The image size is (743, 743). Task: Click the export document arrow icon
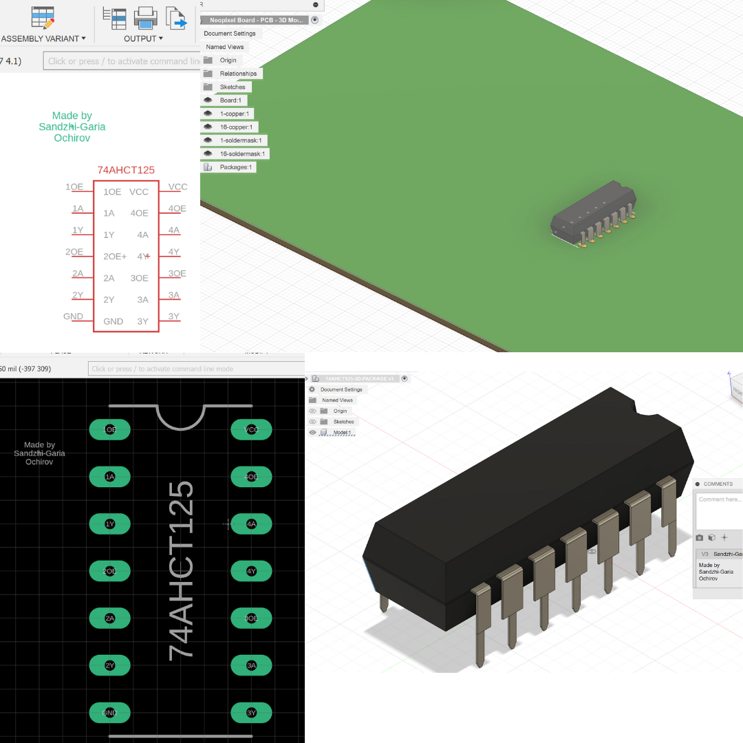click(x=176, y=19)
